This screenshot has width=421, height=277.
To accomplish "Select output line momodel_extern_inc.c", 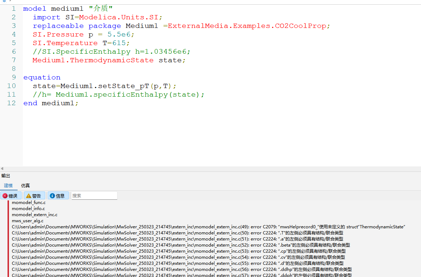I will point(35,215).
